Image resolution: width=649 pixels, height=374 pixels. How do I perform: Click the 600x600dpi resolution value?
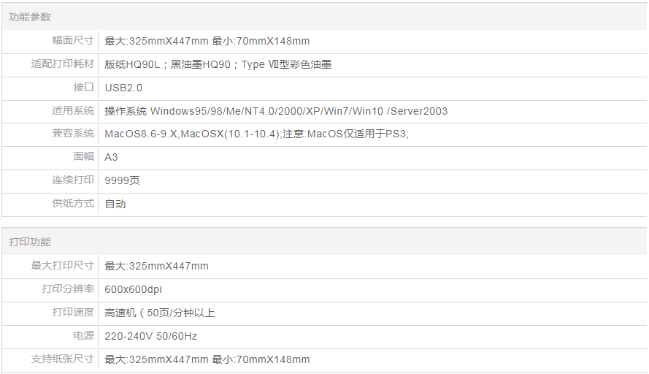coord(134,289)
